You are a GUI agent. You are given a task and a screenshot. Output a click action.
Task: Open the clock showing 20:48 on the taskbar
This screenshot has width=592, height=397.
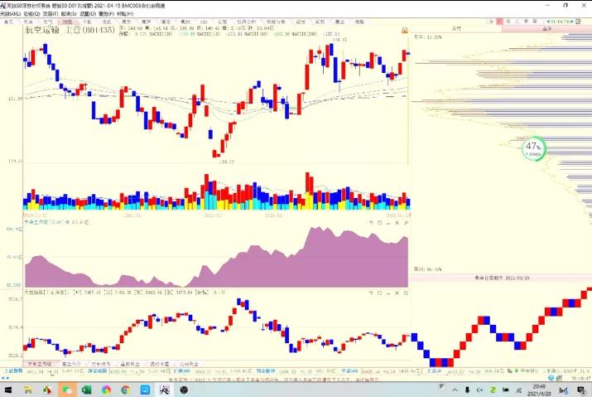[x=539, y=390]
